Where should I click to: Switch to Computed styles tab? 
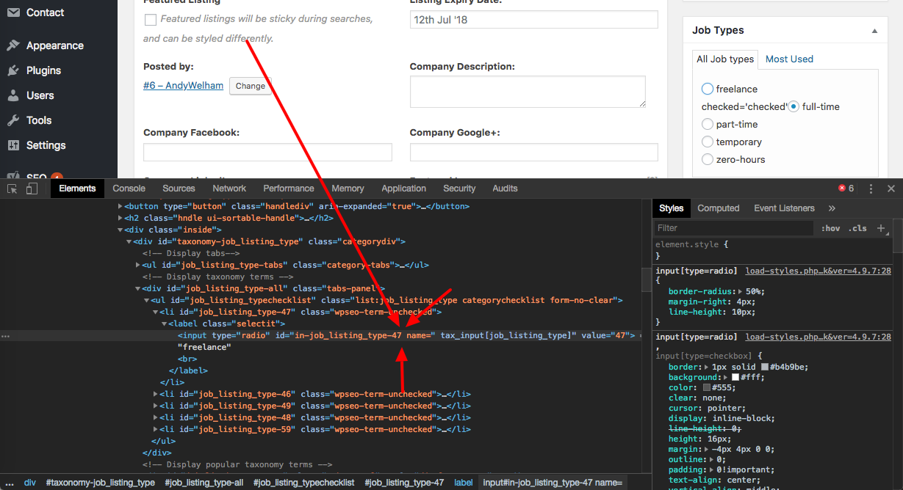(719, 208)
